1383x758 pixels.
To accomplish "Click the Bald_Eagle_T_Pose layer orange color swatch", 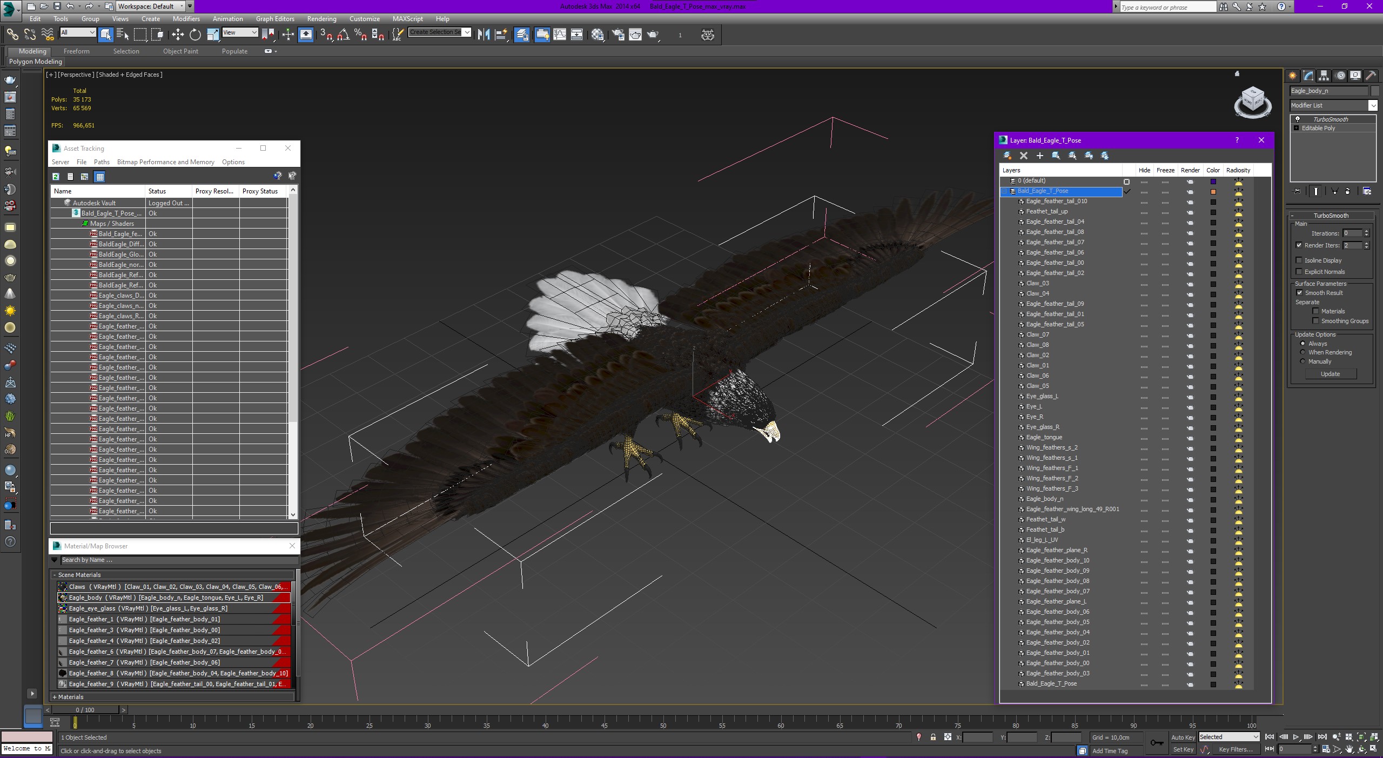I will [x=1213, y=192].
